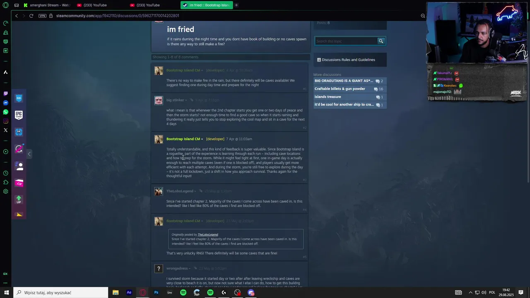Viewport: 530px width, 298px height.
Task: Click the site lock icon
Action: 51,16
